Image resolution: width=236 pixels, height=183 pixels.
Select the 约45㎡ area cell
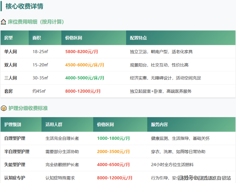click(x=39, y=91)
